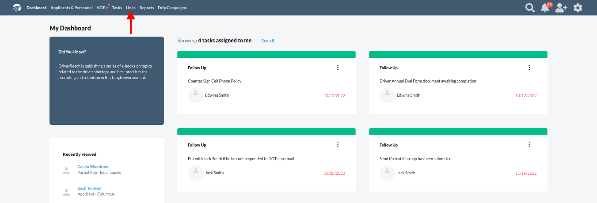Click the 10/25/2022 due date
The width and height of the screenshot is (597, 203).
[334, 173]
